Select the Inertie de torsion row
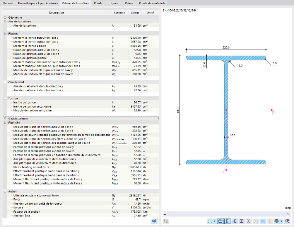The image size is (294, 227). (x=83, y=102)
